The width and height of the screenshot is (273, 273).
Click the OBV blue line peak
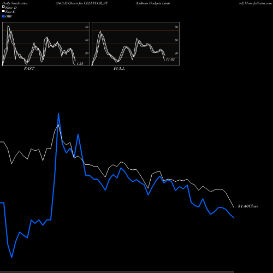coord(58,114)
